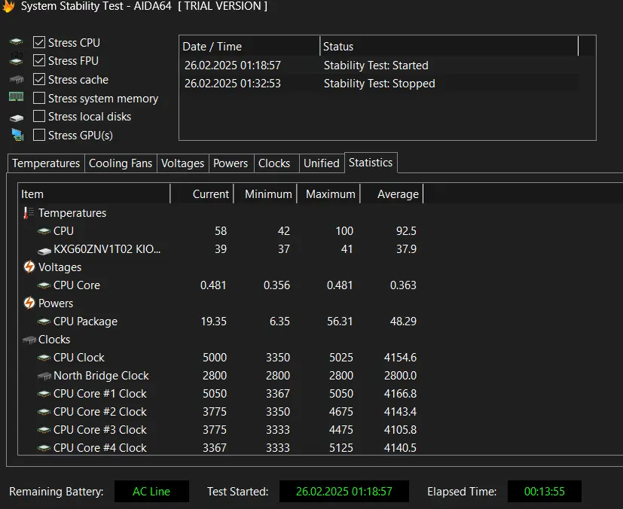Click the drive icon in KXG60ZNV1T02 row
Screen dimensions: 623x509
coord(44,250)
